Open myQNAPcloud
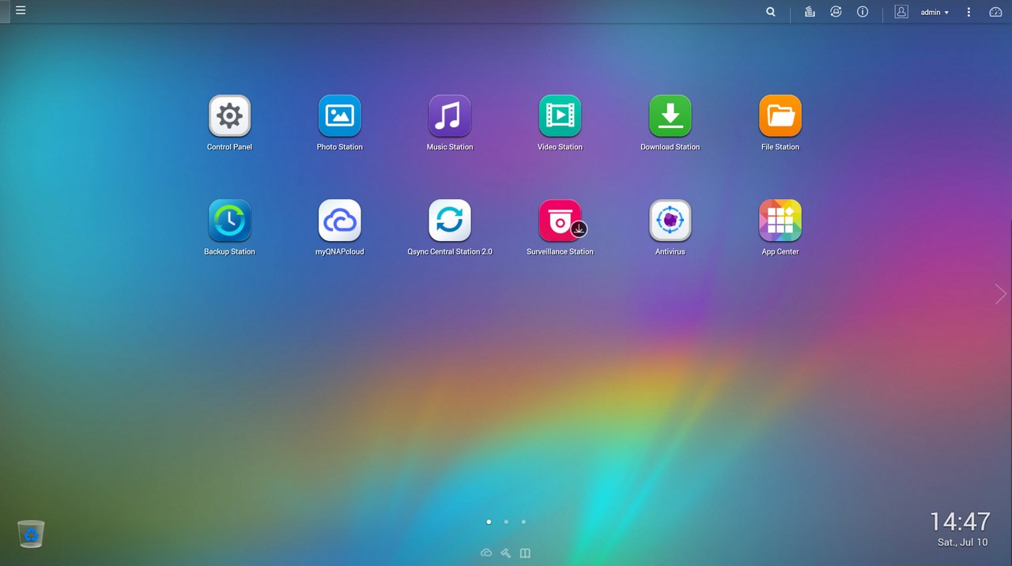This screenshot has width=1012, height=566. click(339, 221)
